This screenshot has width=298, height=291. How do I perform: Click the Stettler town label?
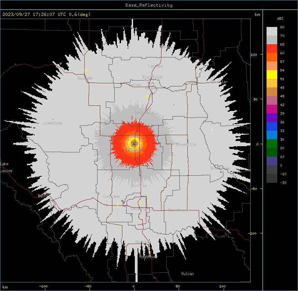219,82
